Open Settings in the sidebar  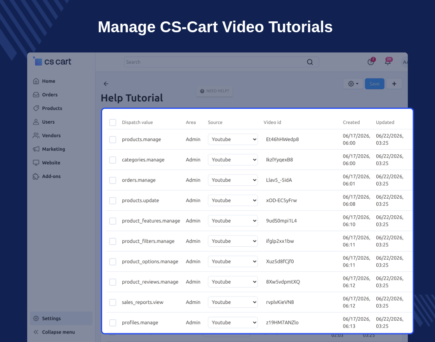point(61,318)
